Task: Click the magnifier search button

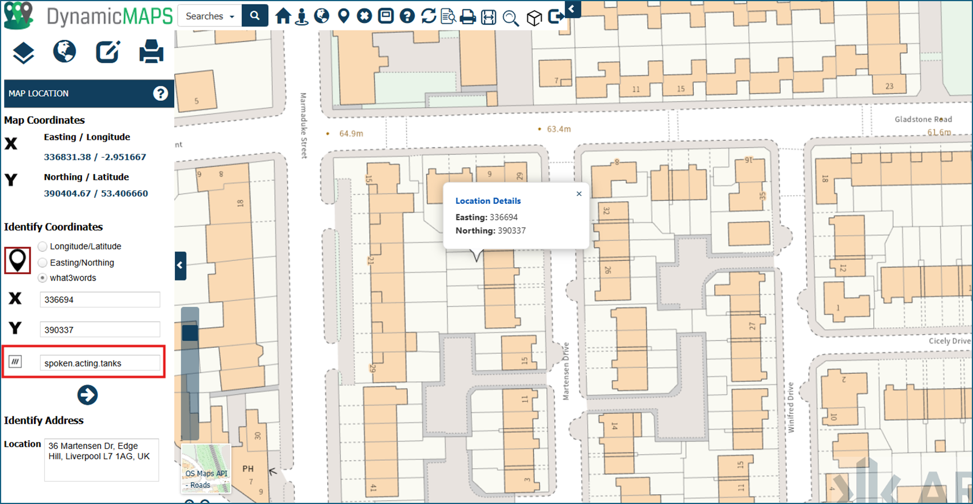Action: (255, 16)
